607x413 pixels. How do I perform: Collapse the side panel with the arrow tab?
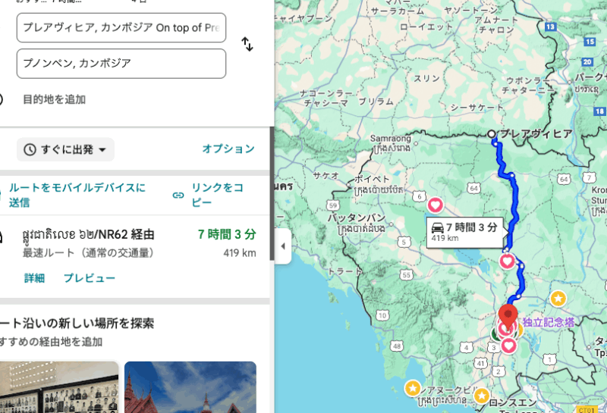coord(283,246)
